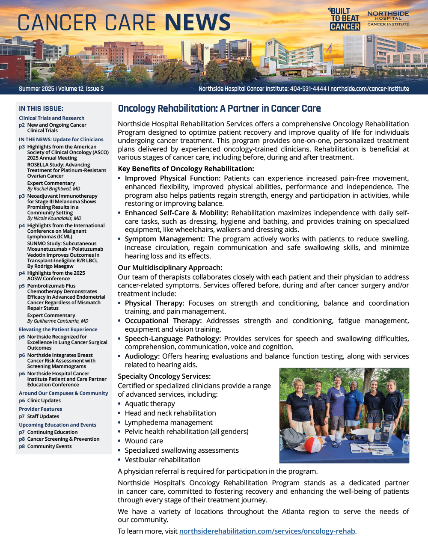Click the Cancer Care News title

click(124, 22)
